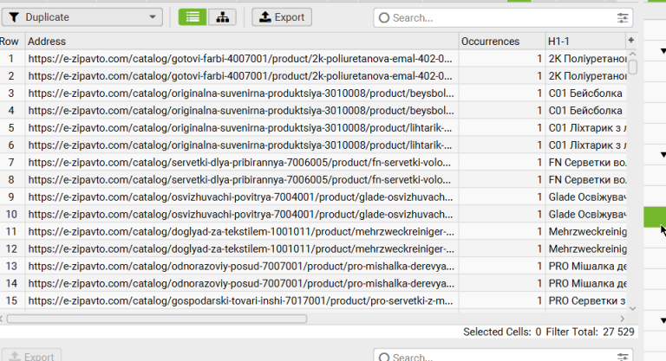This screenshot has height=361, width=666.
Task: Select row 15 pro-servetki address
Action: [x=240, y=300]
